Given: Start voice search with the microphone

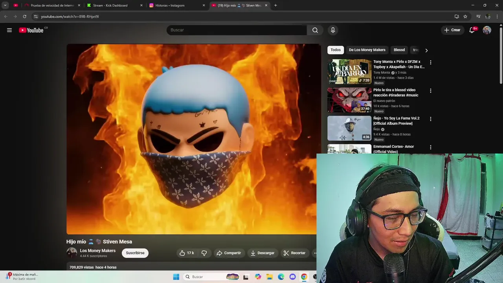Looking at the screenshot, I should point(333,30).
